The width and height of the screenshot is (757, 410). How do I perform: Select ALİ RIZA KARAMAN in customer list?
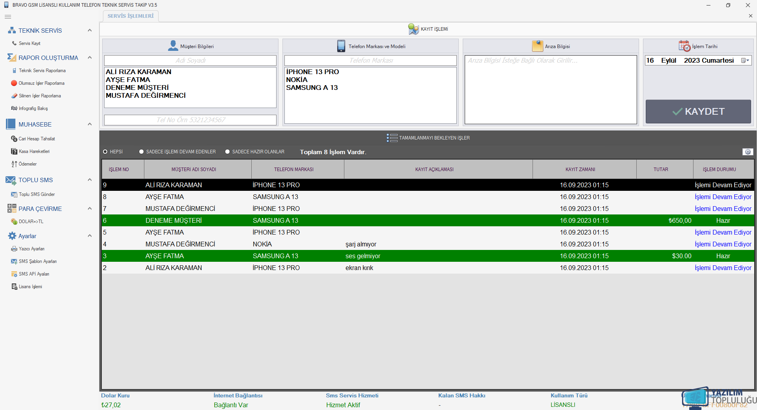[x=138, y=72]
